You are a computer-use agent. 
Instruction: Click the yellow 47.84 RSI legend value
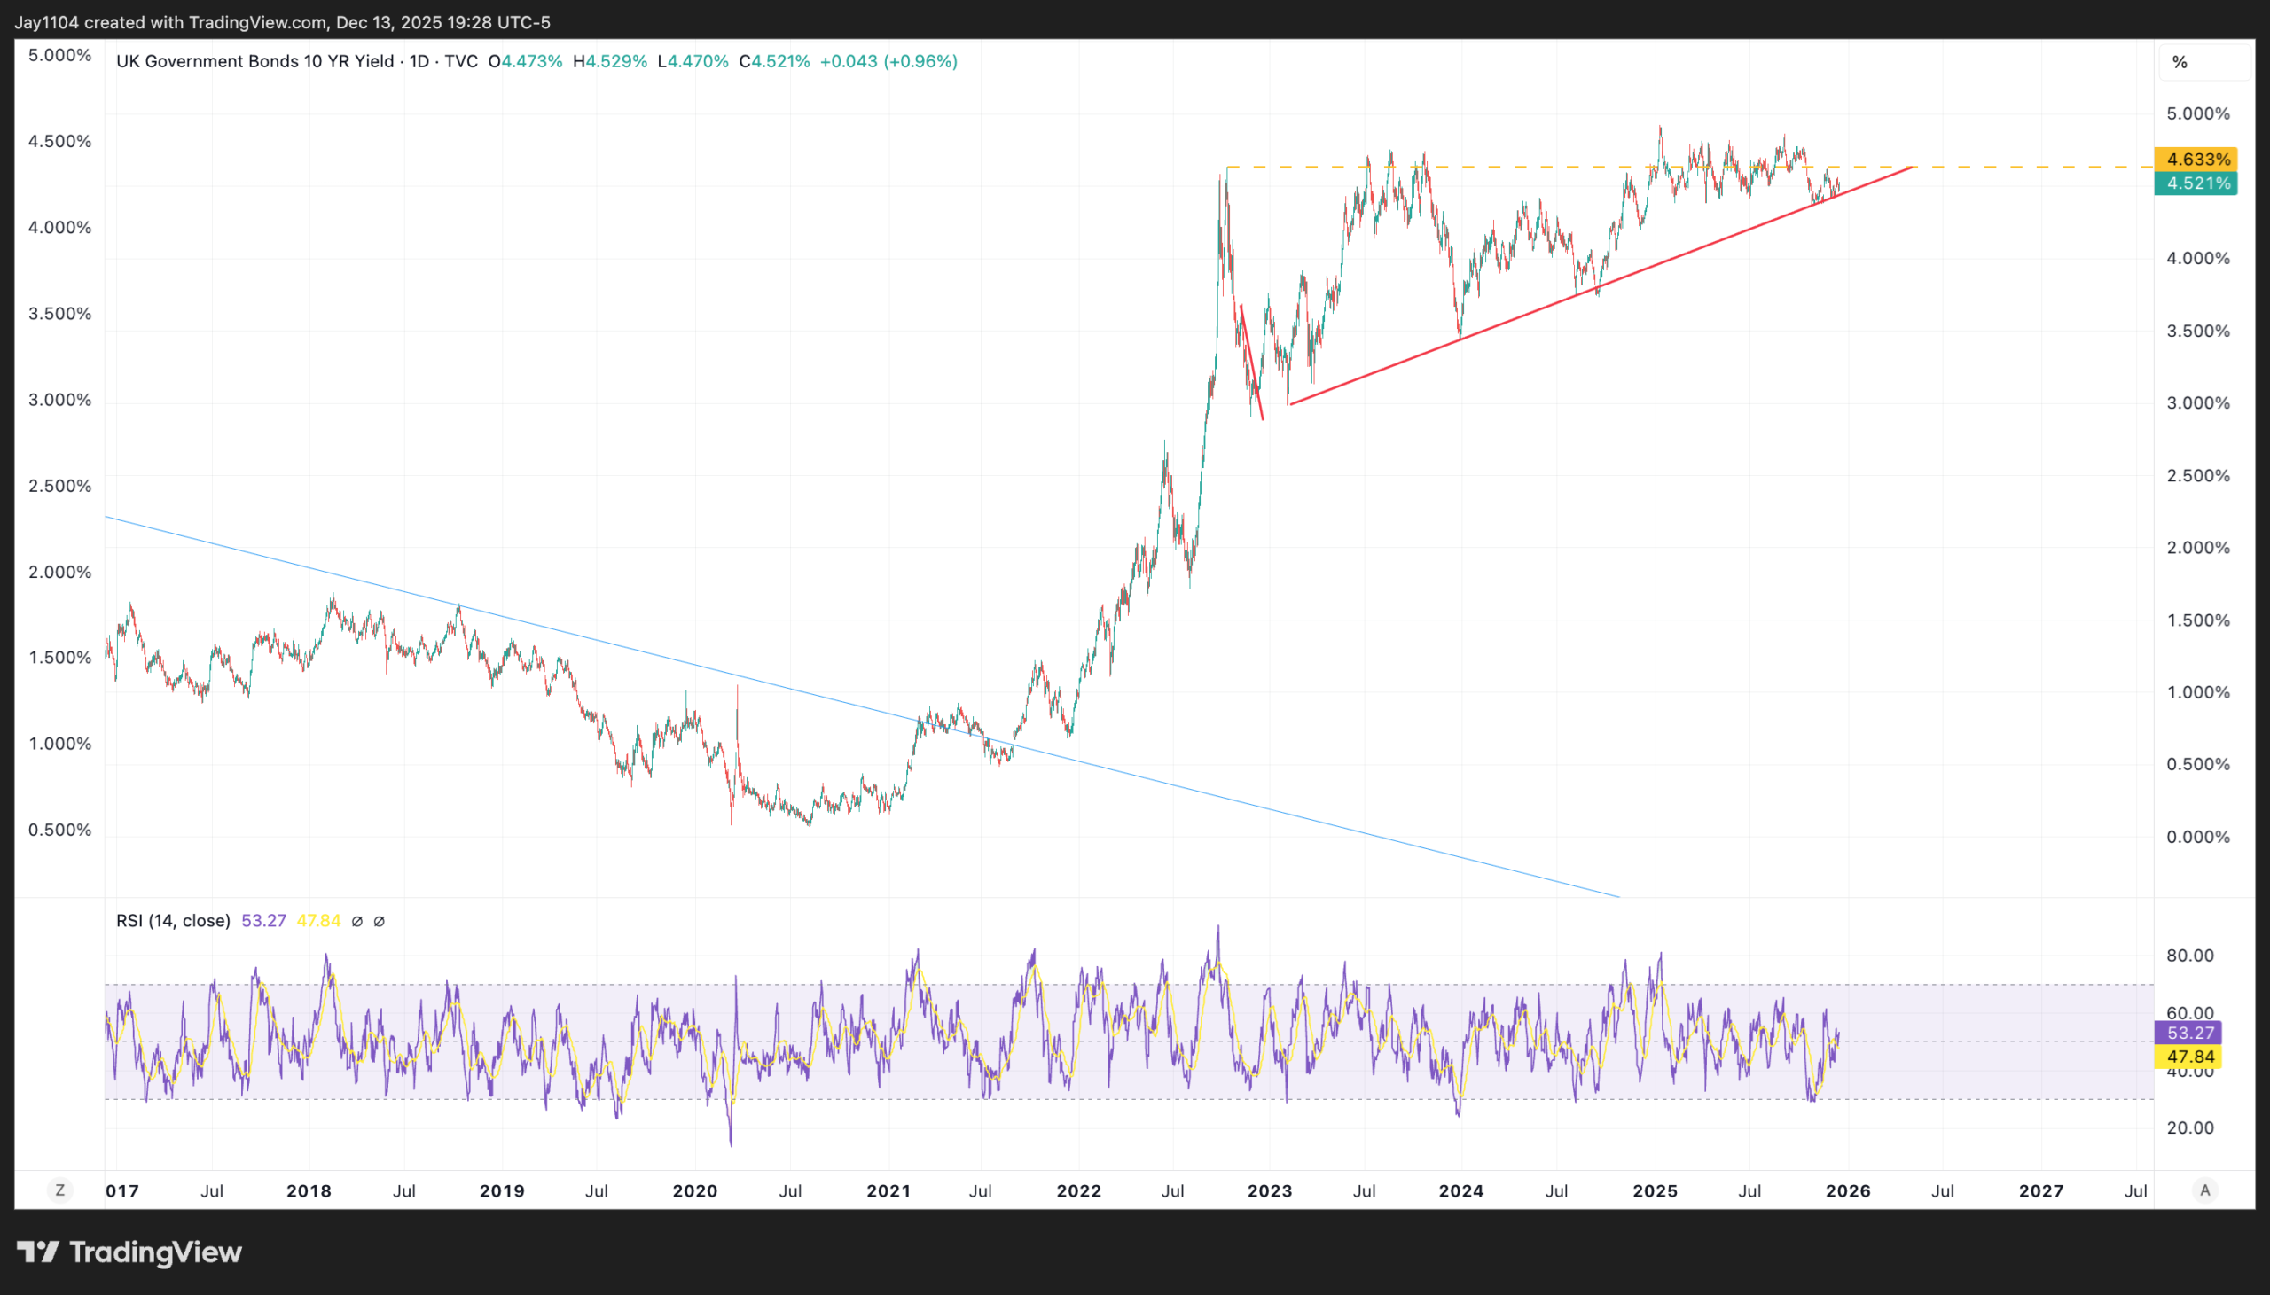[318, 921]
